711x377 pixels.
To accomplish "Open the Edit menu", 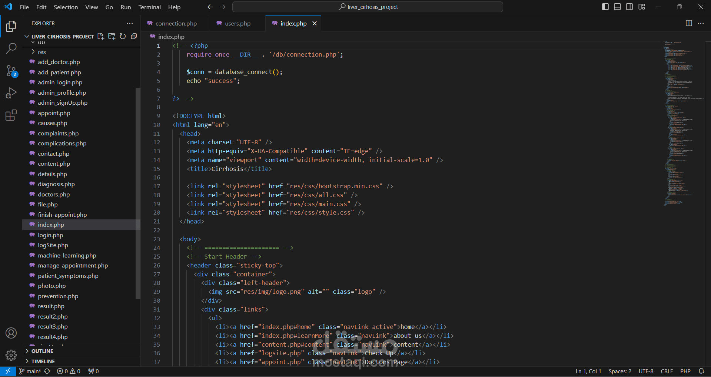I will click(41, 7).
